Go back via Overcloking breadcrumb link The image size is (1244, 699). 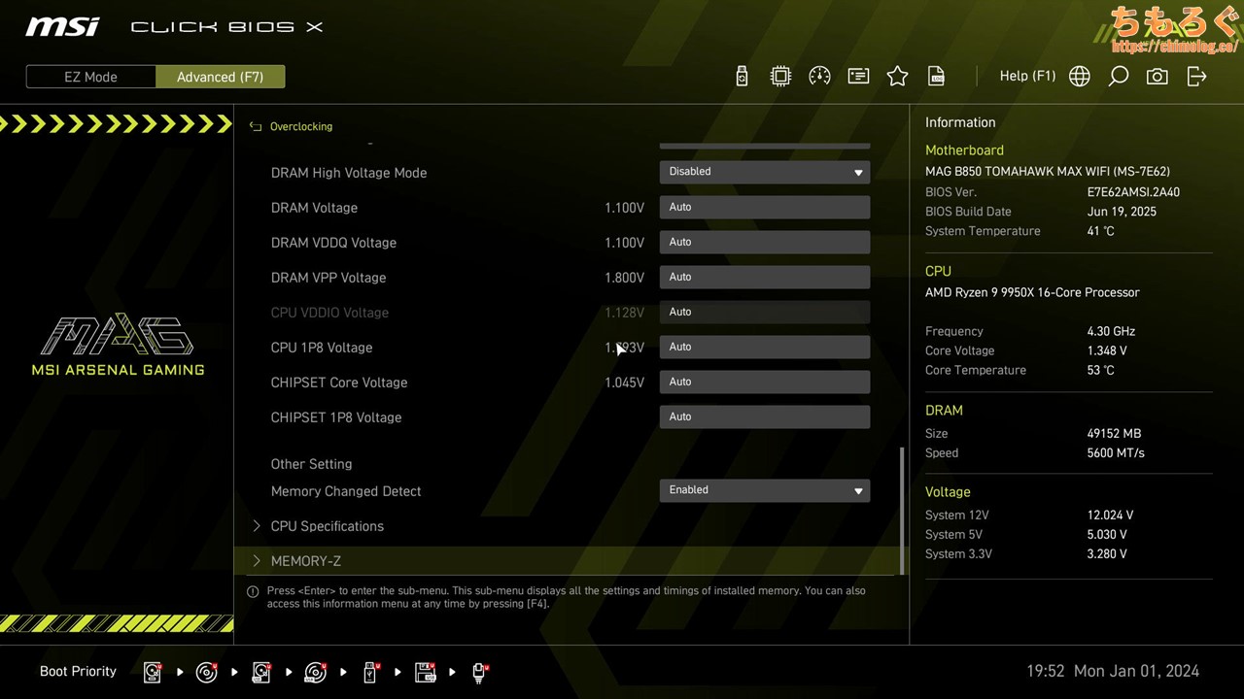(300, 126)
